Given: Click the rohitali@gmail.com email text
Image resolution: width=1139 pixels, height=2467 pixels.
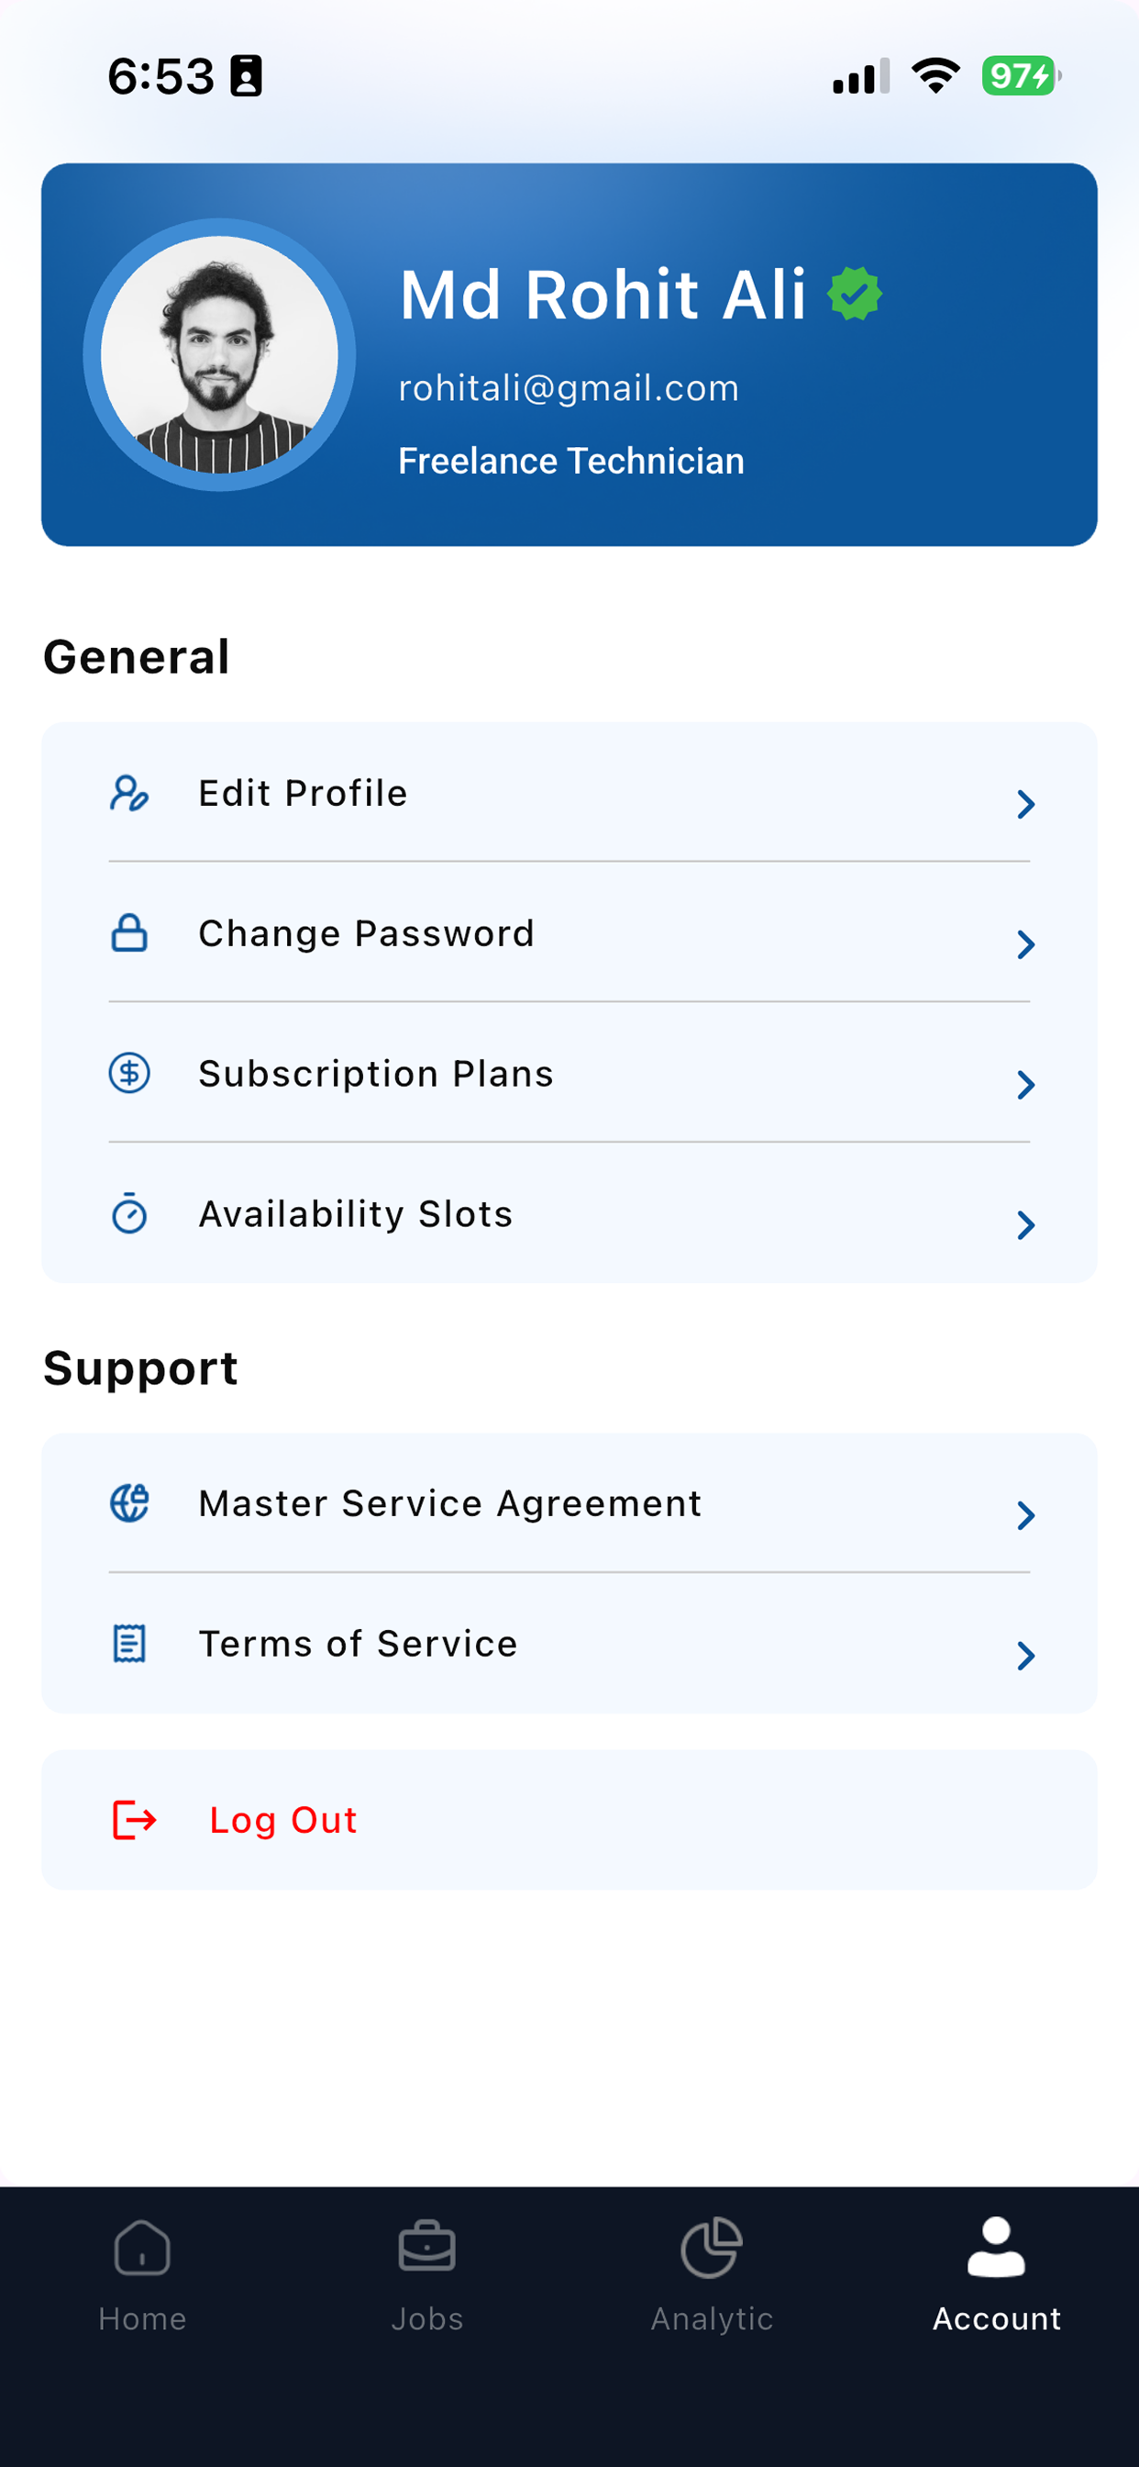Looking at the screenshot, I should tap(569, 388).
